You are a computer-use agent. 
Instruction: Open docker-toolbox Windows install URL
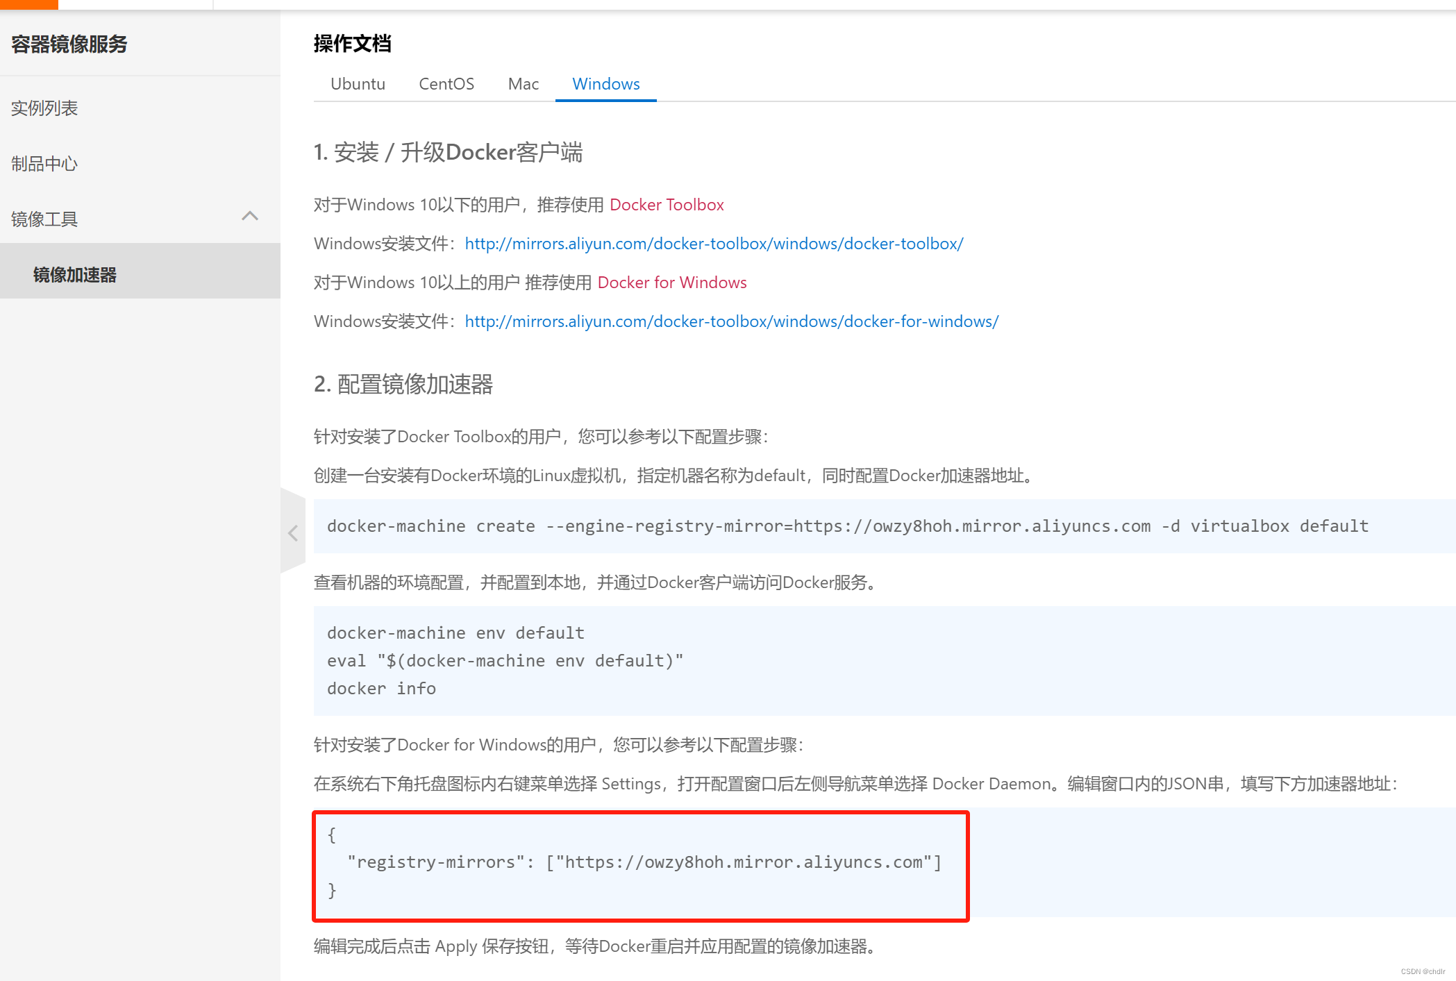[x=714, y=244]
